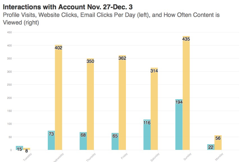The height and width of the screenshot is (162, 242).
Task: Click the Friday axis label
Action: pyautogui.click(x=124, y=156)
